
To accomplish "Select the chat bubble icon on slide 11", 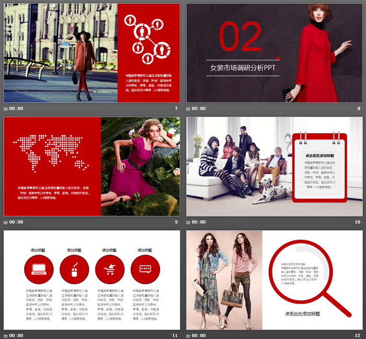I will click(145, 270).
